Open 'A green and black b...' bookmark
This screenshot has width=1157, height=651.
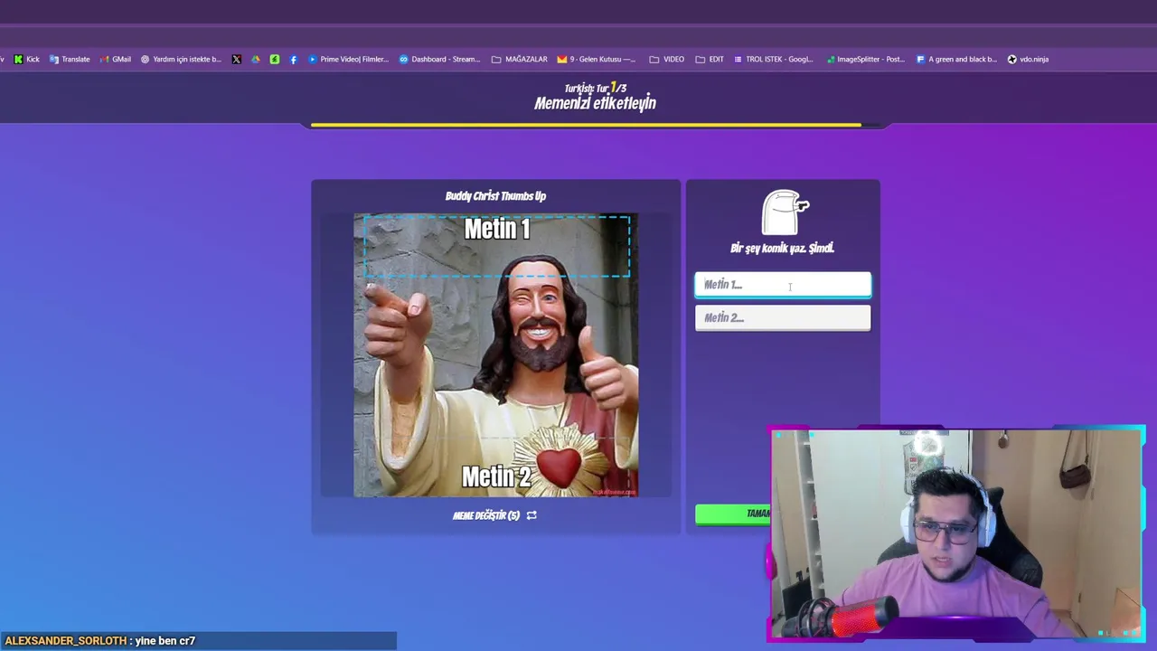(x=956, y=59)
